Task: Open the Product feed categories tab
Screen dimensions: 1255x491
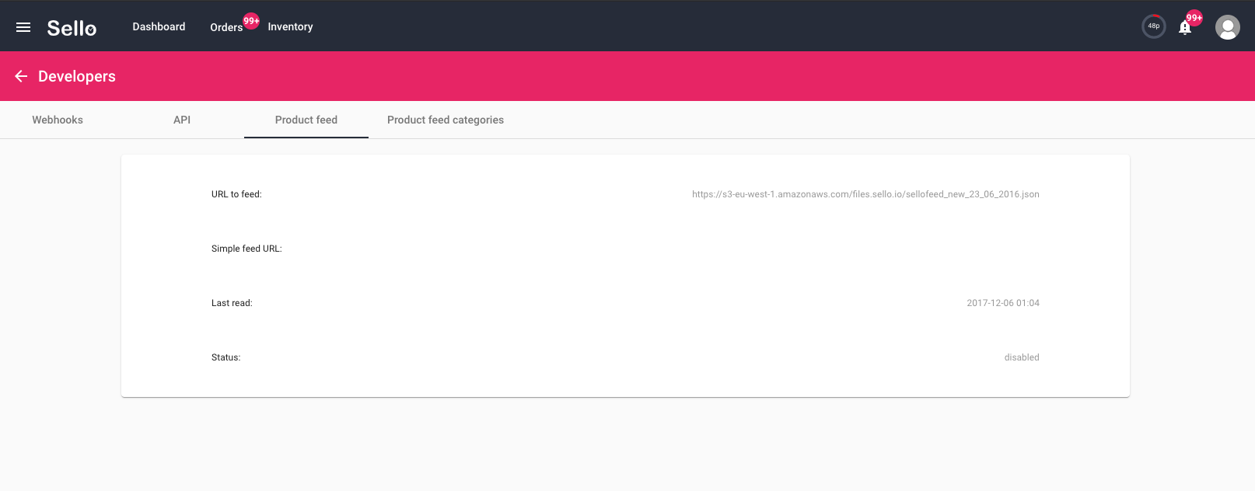Action: 446,120
